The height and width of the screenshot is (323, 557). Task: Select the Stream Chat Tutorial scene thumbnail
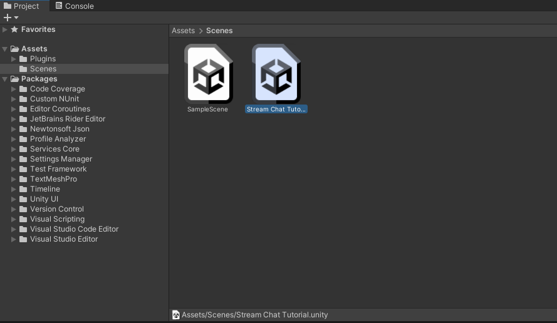(x=276, y=74)
